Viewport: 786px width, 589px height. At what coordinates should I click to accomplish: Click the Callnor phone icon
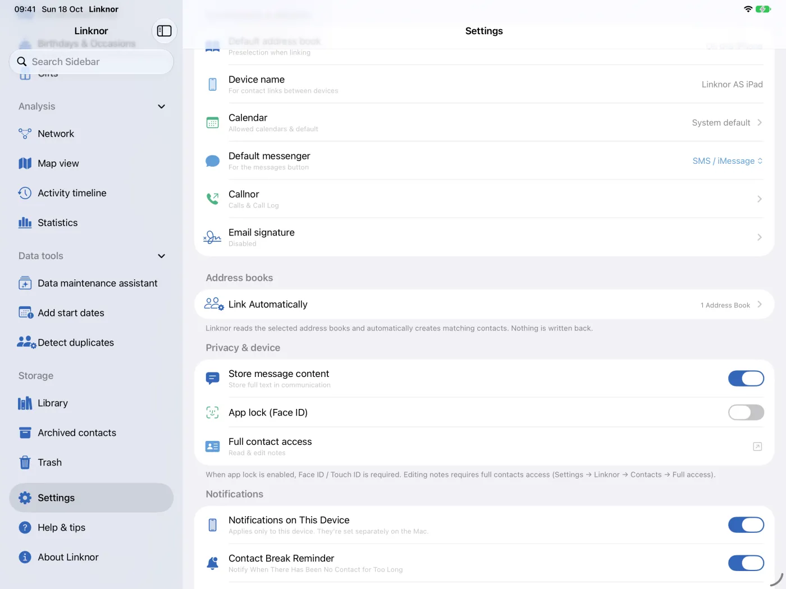point(212,199)
